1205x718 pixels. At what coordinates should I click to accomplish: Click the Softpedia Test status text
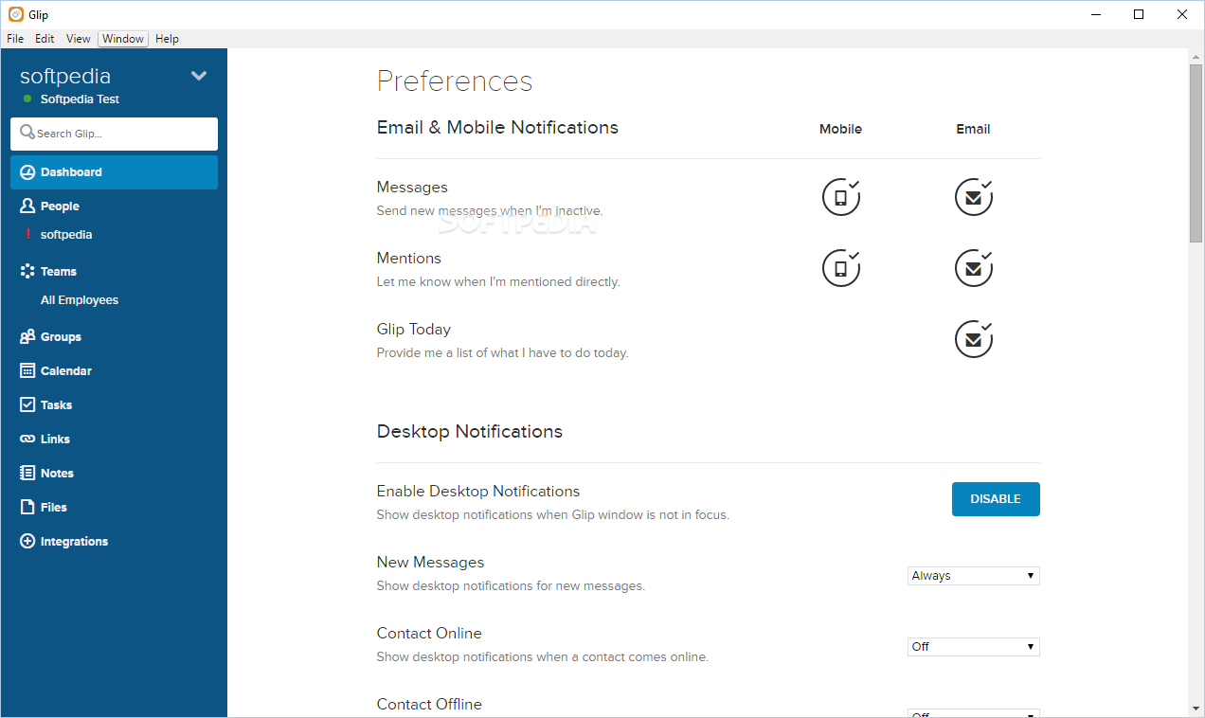[80, 99]
